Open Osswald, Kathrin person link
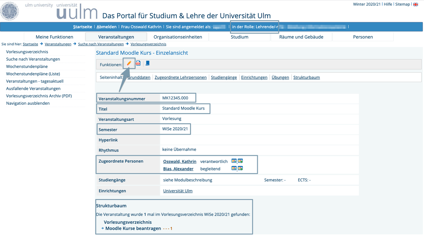424x247 pixels. coord(180,161)
